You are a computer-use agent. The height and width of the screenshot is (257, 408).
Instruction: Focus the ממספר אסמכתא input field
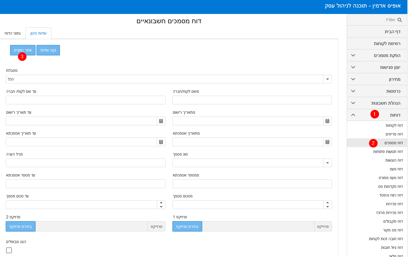point(252,184)
